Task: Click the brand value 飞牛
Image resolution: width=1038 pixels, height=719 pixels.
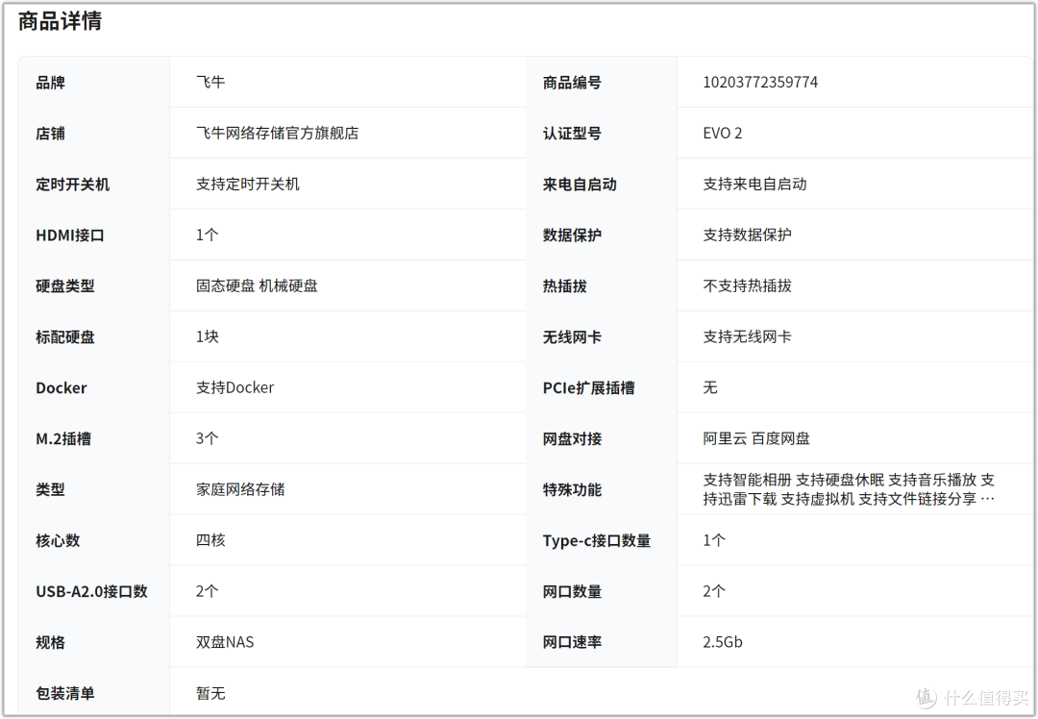Action: 210,82
